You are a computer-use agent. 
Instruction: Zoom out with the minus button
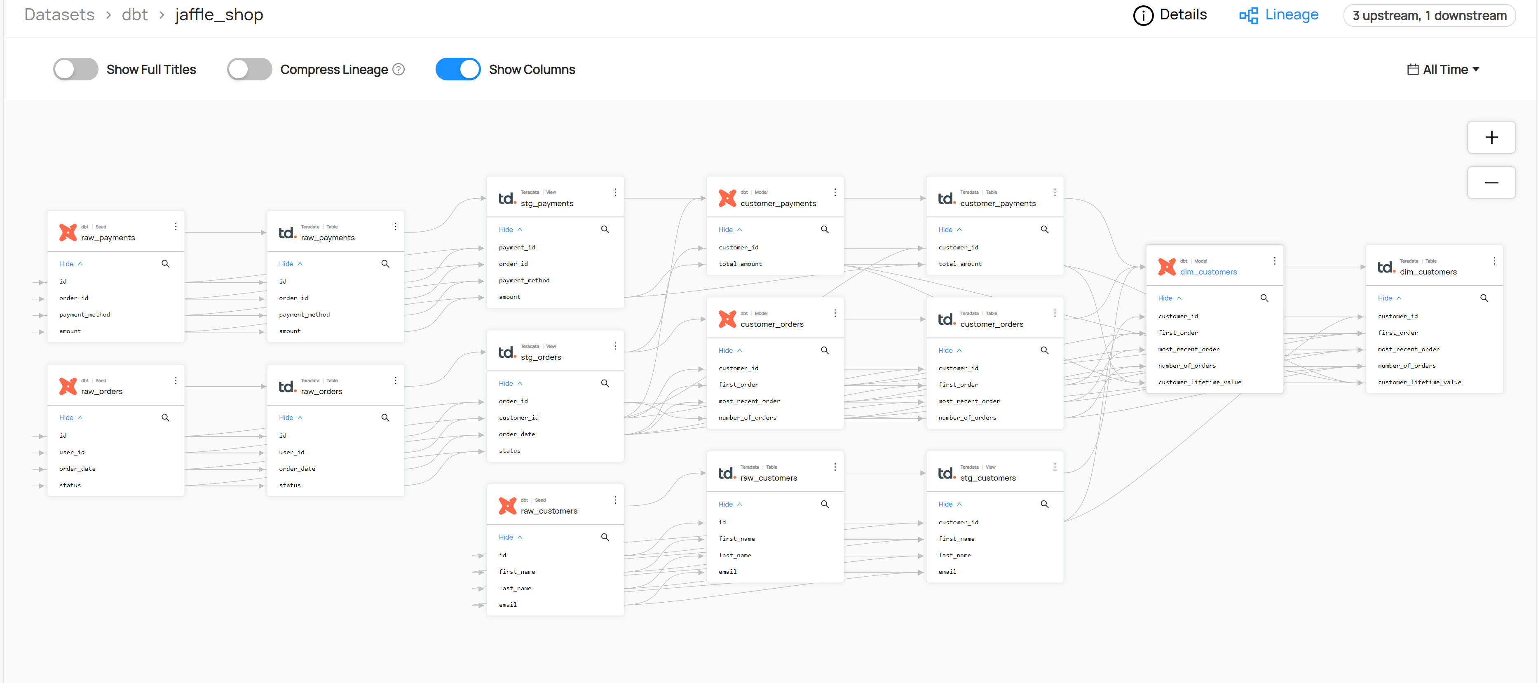tap(1491, 183)
